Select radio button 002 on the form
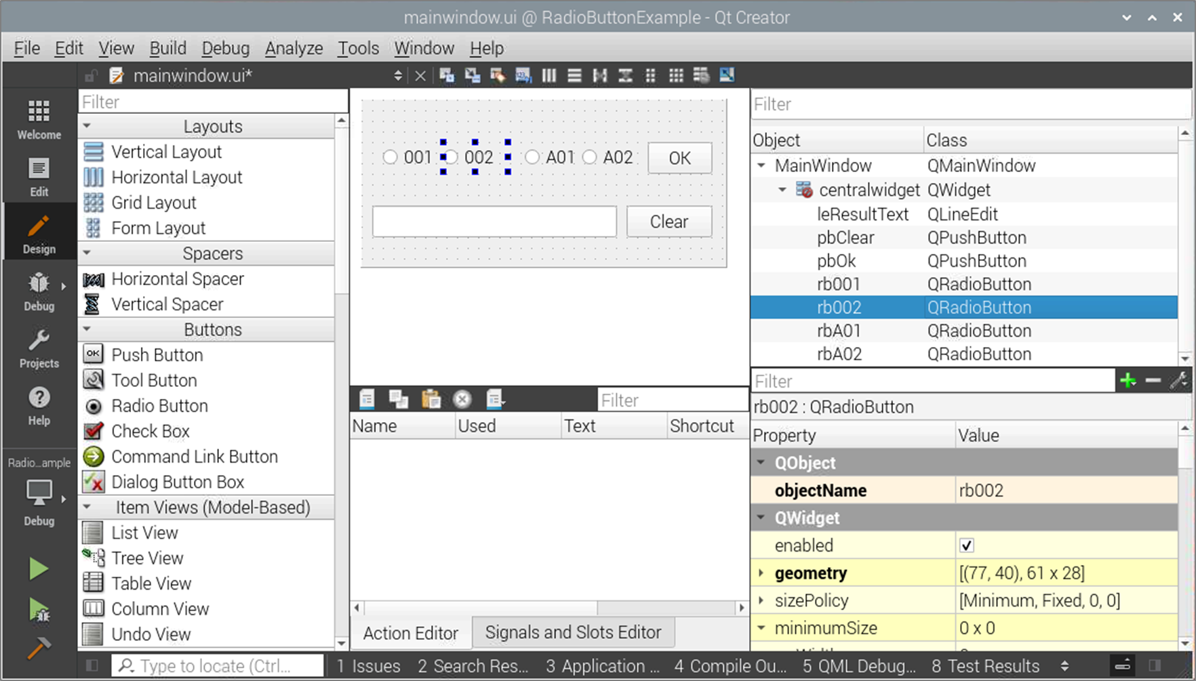The image size is (1196, 681). [469, 157]
